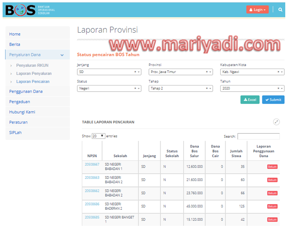The width and height of the screenshot is (287, 228).
Task: Export the report with Excel button
Action: tap(250, 99)
